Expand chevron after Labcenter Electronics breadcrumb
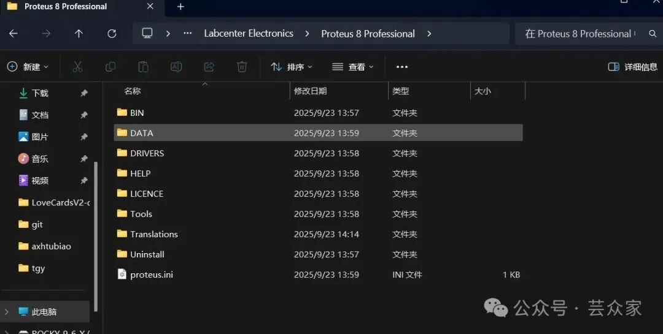663x334 pixels. (308, 33)
